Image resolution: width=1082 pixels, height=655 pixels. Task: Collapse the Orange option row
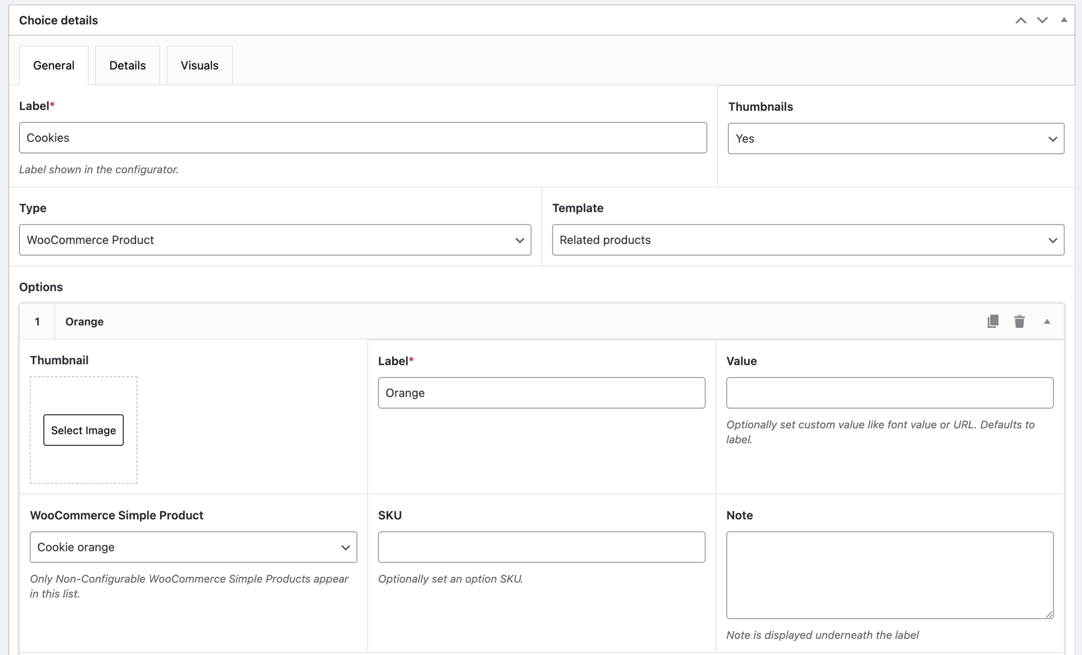tap(1047, 321)
